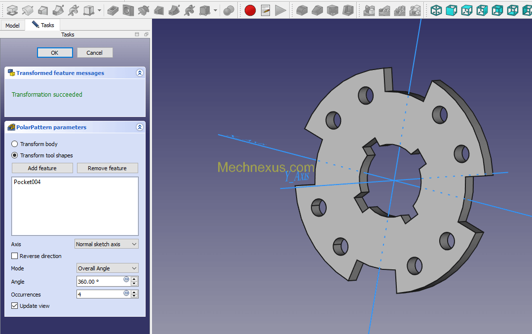This screenshot has width=532, height=334.
Task: Select the Tasks tab
Action: click(x=43, y=25)
